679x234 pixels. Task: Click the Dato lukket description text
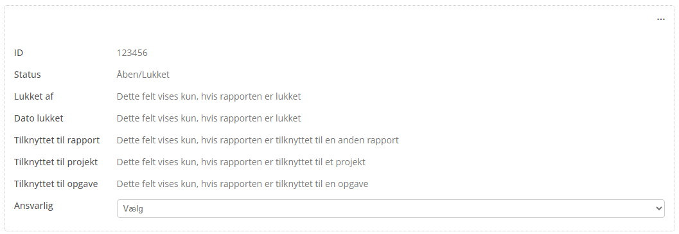point(209,118)
